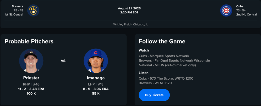
Task: Click the Cubs team logo icon
Action: click(226, 10)
